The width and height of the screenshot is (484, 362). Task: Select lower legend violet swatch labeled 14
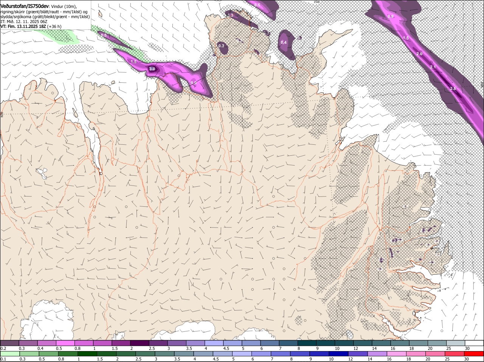377,354
